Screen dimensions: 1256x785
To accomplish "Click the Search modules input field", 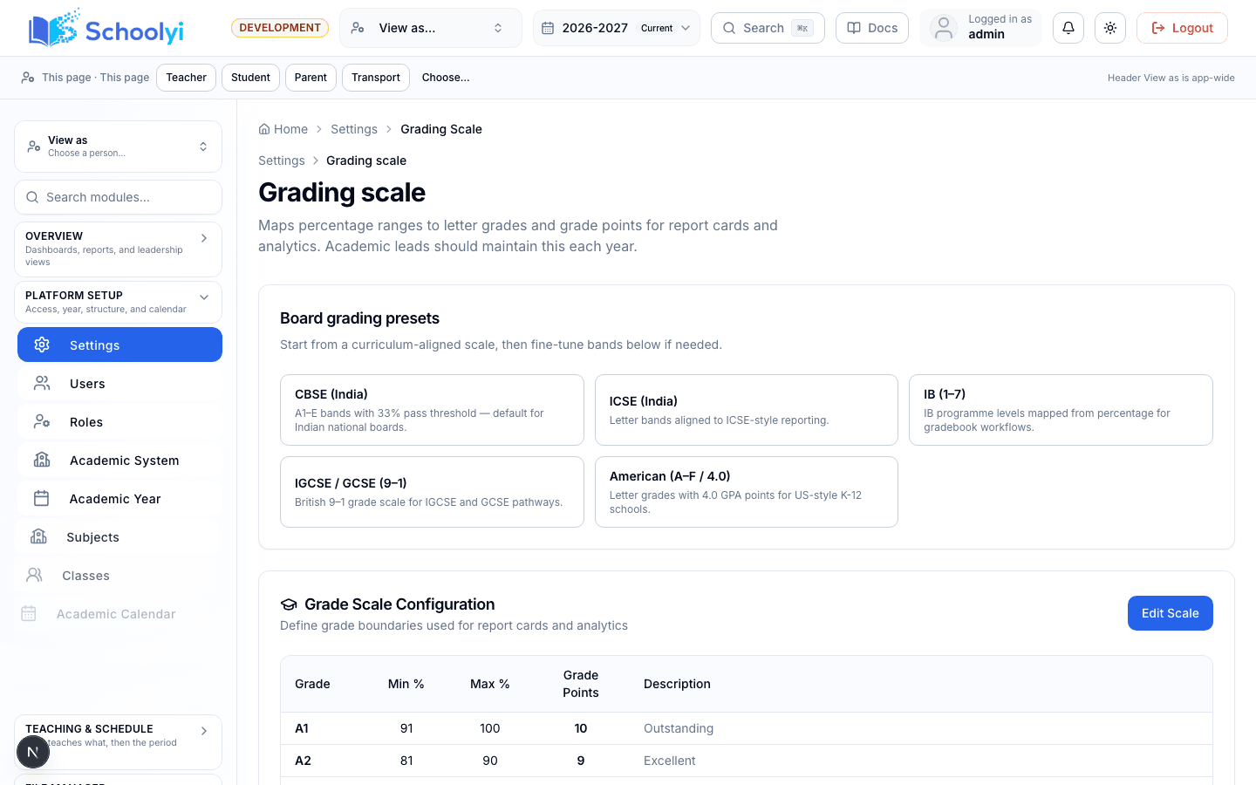I will (x=119, y=197).
